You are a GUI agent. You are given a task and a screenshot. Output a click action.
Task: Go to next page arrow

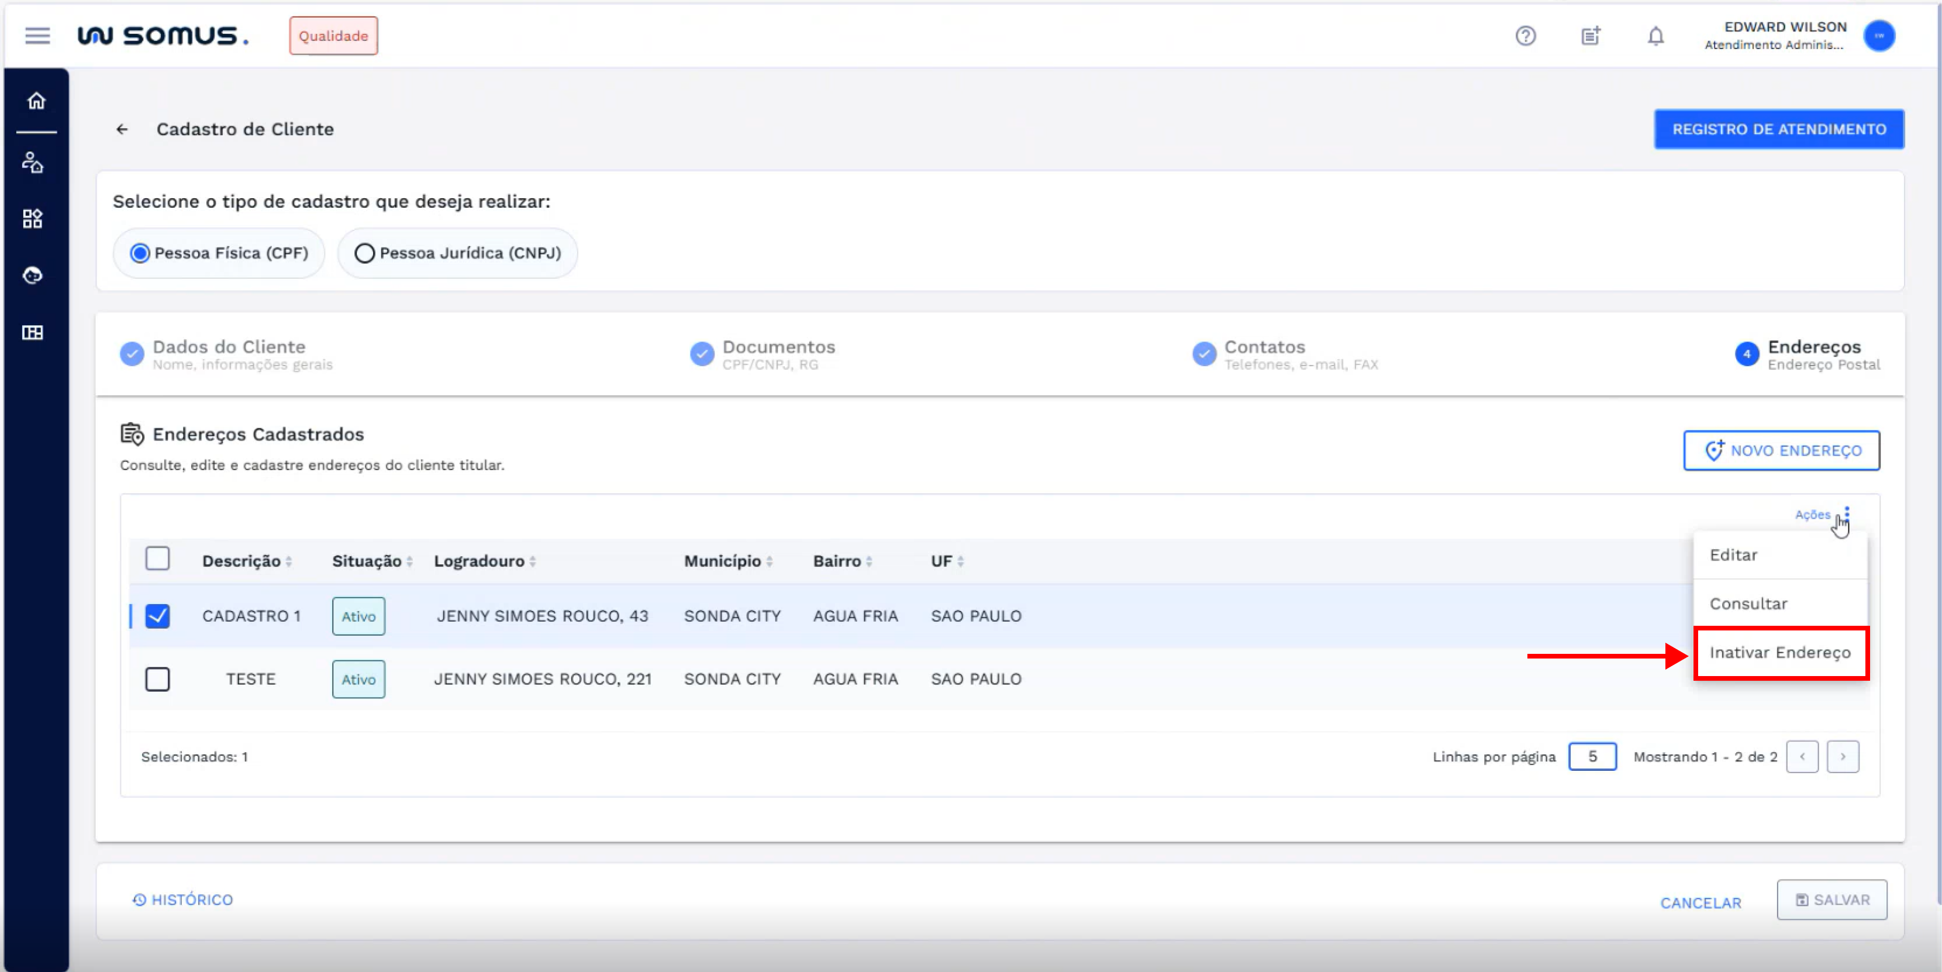pyautogui.click(x=1843, y=757)
